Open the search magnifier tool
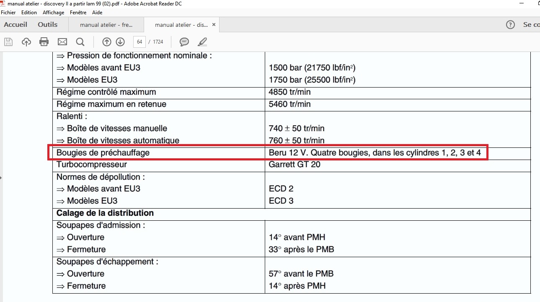 click(x=80, y=42)
